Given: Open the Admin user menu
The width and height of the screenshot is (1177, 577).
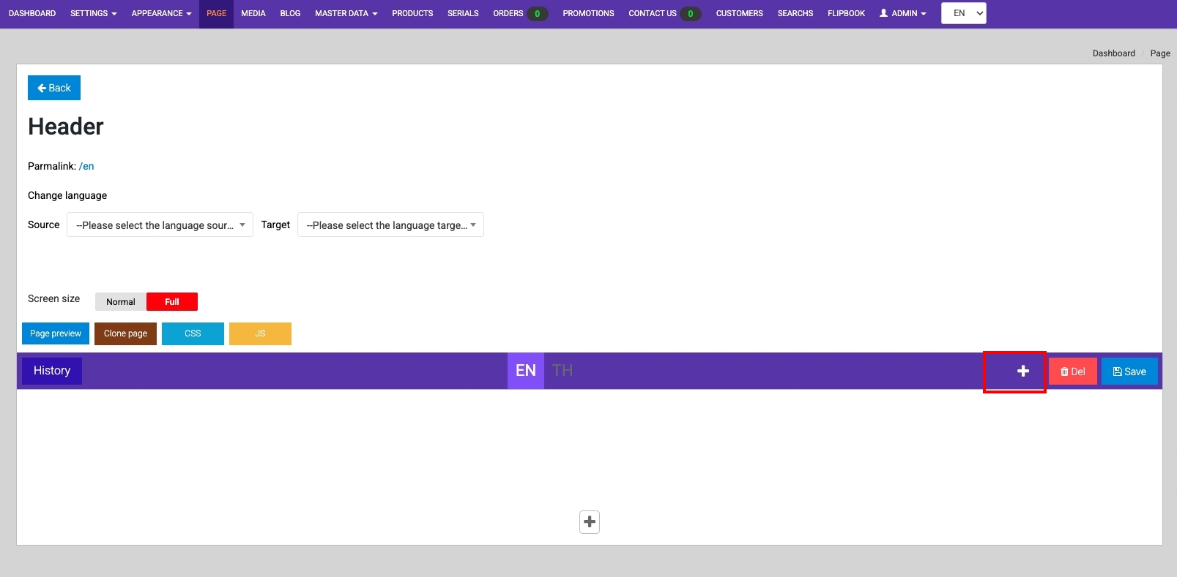Looking at the screenshot, I should (x=902, y=13).
